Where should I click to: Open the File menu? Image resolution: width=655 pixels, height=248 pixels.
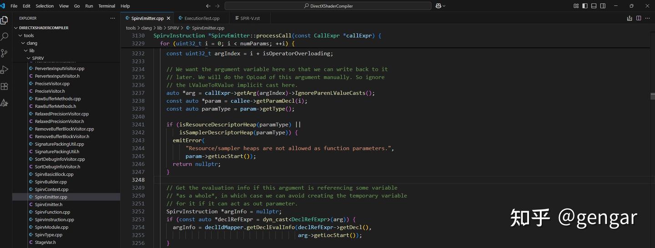pyautogui.click(x=14, y=6)
